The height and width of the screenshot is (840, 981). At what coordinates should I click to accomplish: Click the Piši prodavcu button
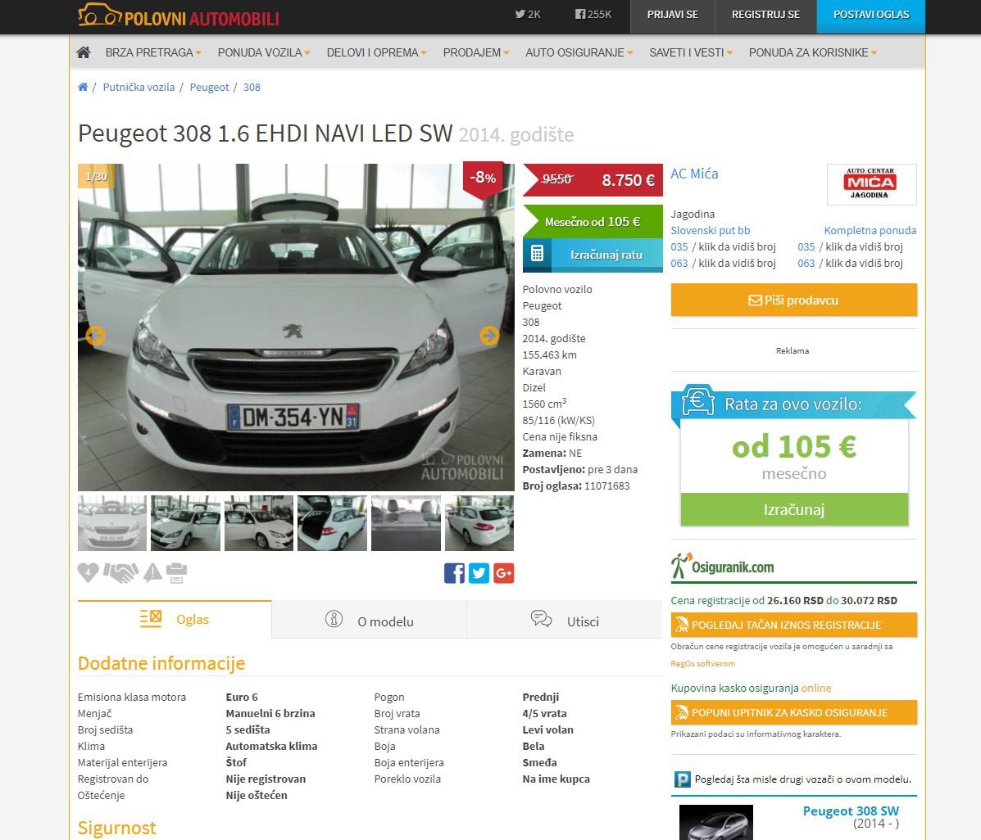[x=794, y=300]
